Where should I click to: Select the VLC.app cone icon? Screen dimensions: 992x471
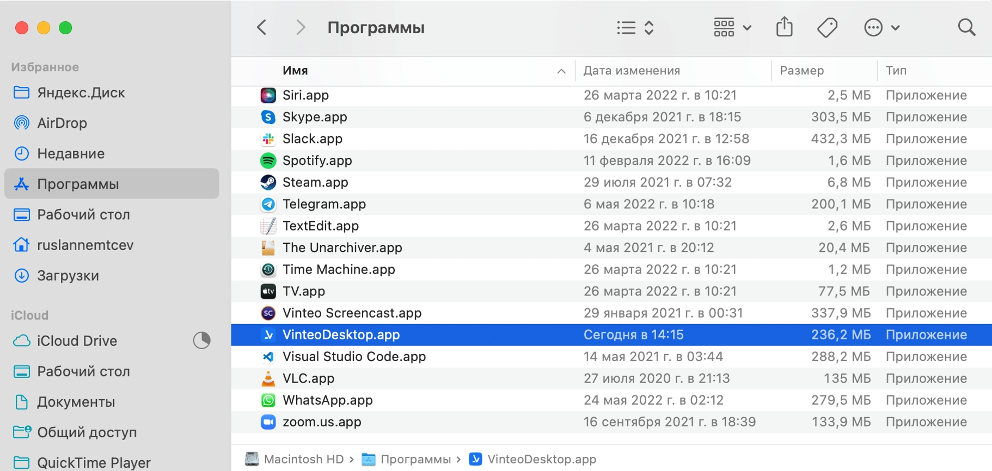[268, 378]
